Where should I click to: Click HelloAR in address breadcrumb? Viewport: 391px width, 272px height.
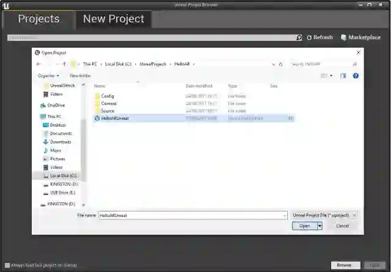click(x=182, y=64)
